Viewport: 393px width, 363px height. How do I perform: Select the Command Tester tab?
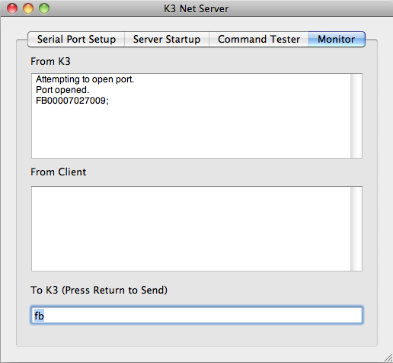pyautogui.click(x=259, y=39)
